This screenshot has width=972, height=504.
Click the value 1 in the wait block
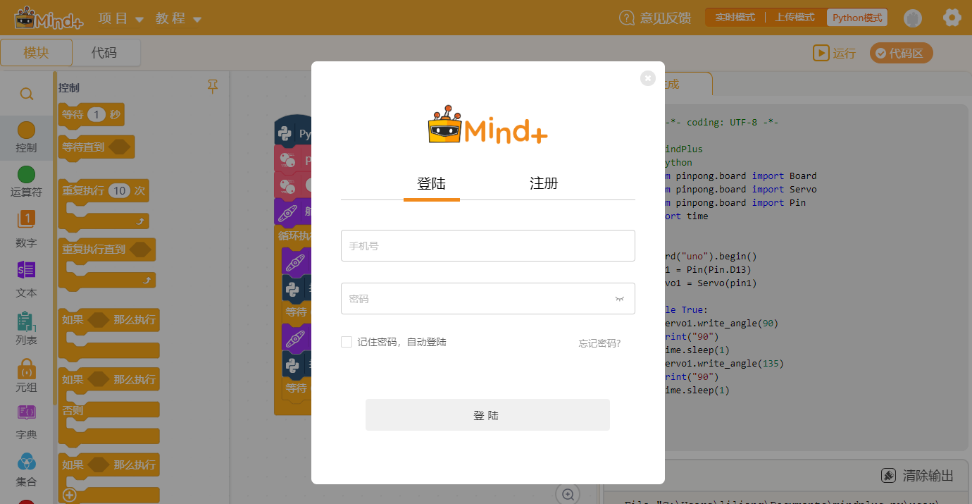click(97, 114)
